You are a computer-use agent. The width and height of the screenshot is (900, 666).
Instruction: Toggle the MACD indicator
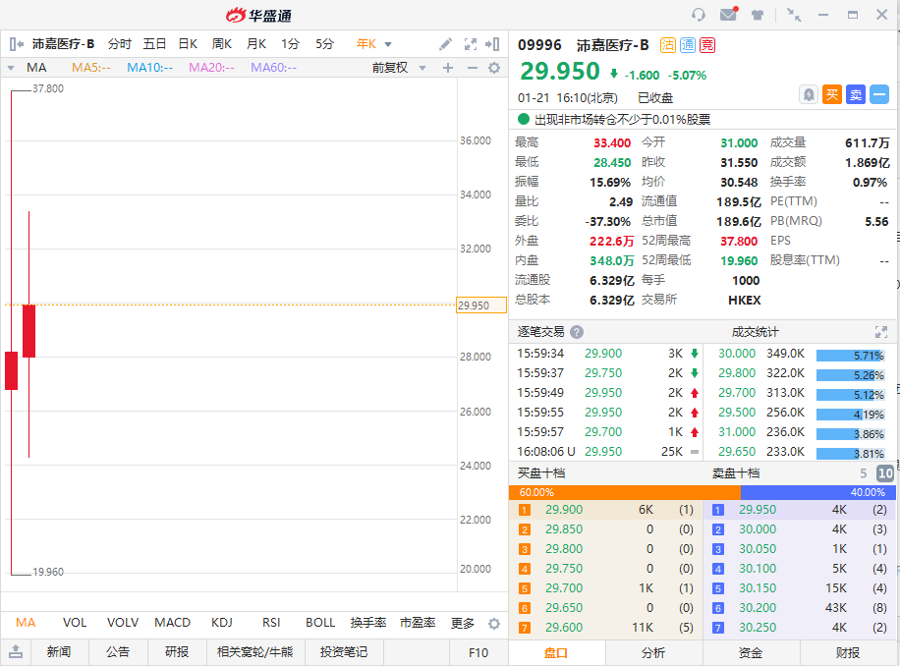(172, 623)
